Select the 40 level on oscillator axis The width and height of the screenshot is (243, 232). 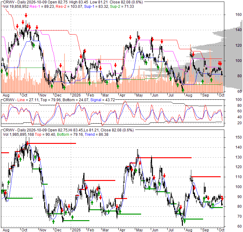[240, 117]
